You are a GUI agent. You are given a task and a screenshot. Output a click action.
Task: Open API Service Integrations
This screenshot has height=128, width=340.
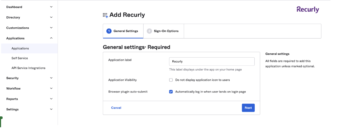(x=28, y=68)
